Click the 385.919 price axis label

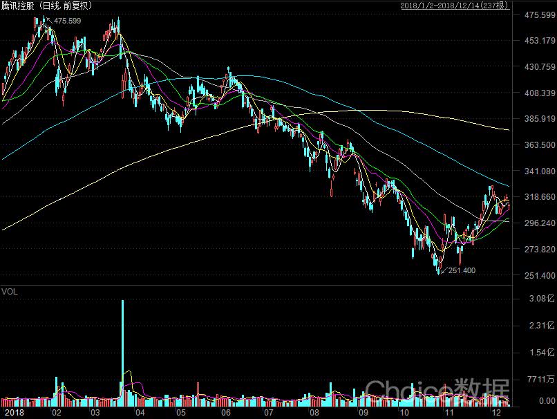540,119
